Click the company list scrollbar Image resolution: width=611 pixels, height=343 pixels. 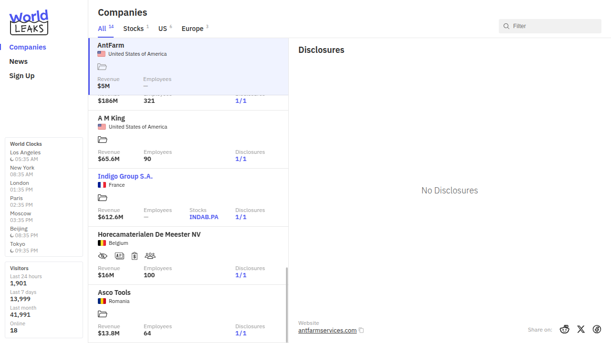click(x=287, y=304)
